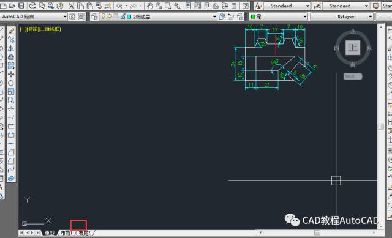The image size is (392, 238).
Task: Undo last action with the Undo arrow
Action: tap(119, 6)
